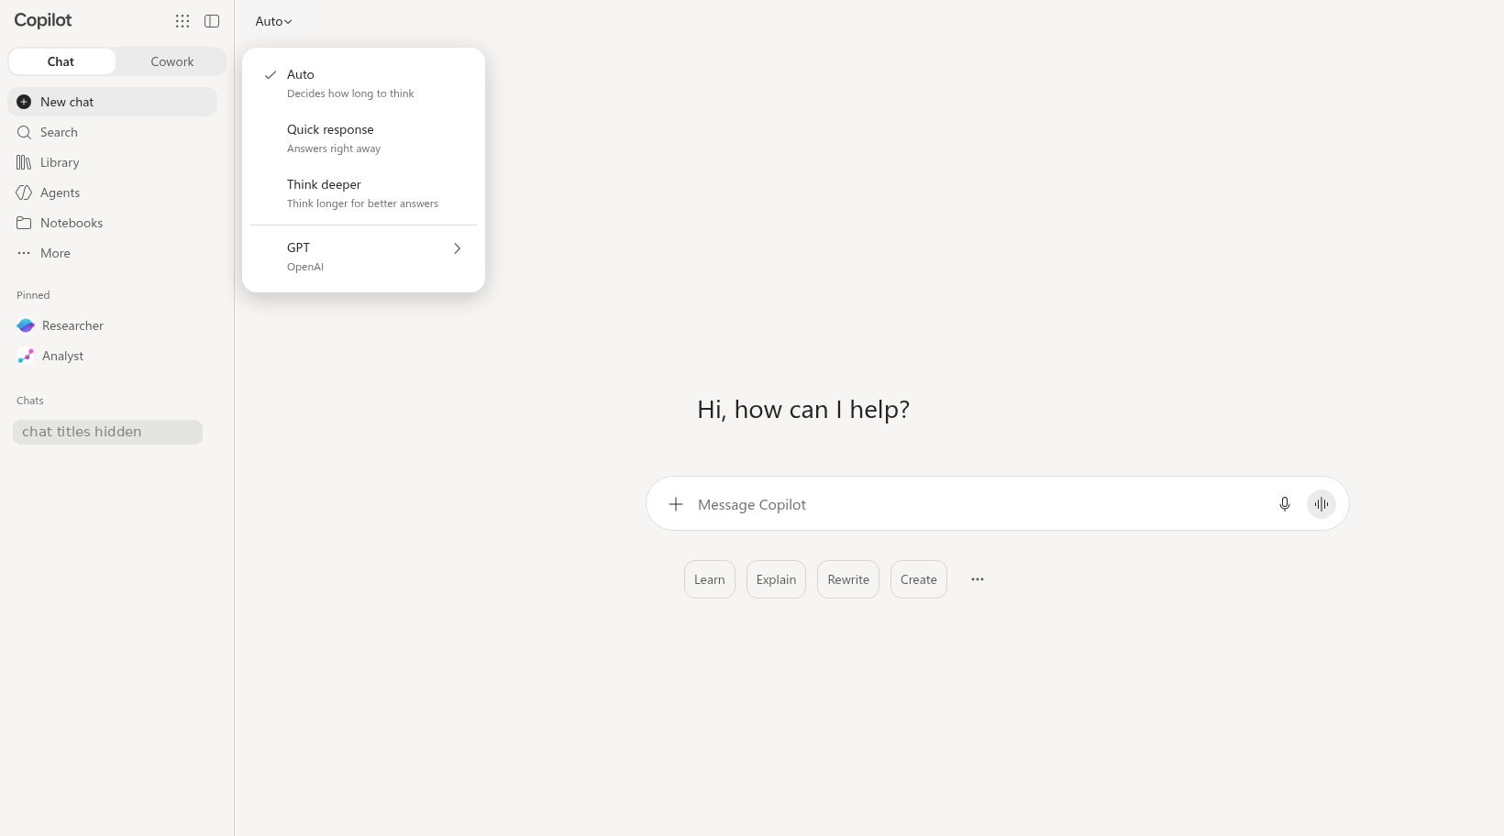Click the Copilot logo title
This screenshot has height=836, width=1504.
point(43,20)
